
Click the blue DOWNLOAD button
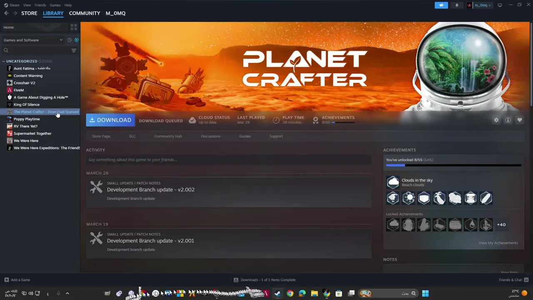tap(110, 120)
